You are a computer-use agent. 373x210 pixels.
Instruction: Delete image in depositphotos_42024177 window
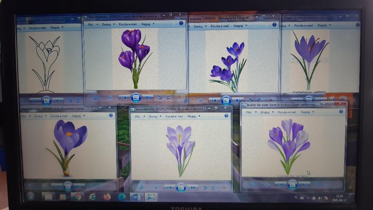click(x=224, y=187)
